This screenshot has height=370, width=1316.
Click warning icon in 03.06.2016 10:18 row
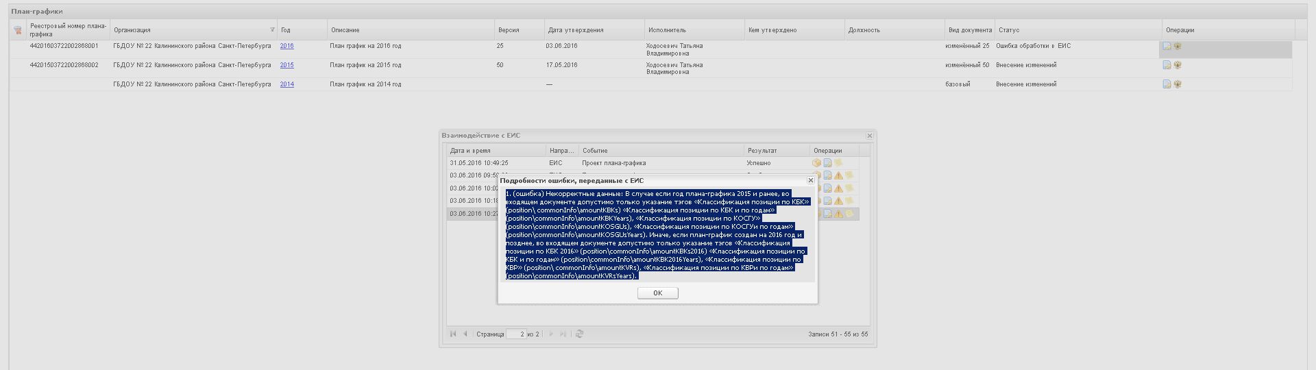[x=838, y=201]
